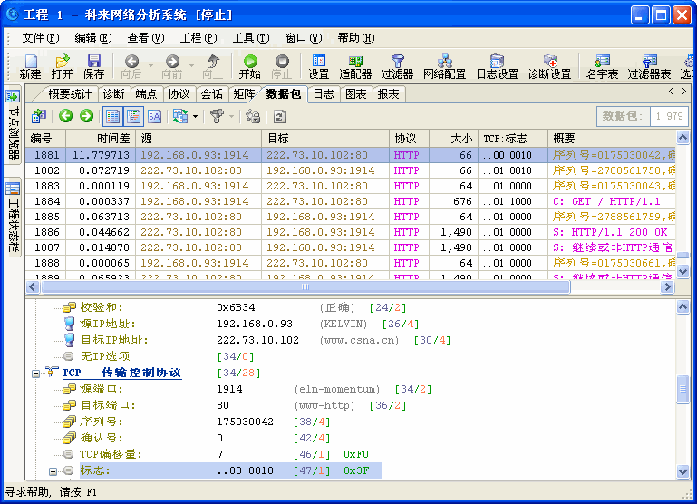The width and height of the screenshot is (697, 504).
Task: Click the green back arrow in packet toolbar
Action: [x=65, y=116]
